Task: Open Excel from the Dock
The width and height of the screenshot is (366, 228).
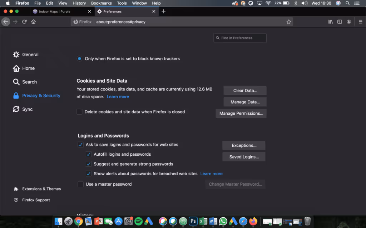Action: 203,221
